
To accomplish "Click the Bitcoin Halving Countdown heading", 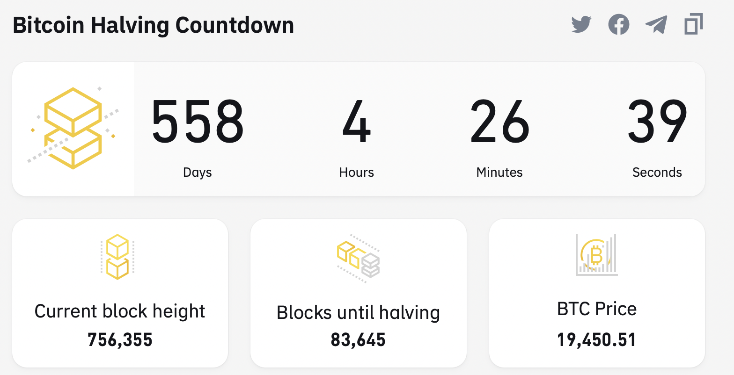I will (x=153, y=25).
